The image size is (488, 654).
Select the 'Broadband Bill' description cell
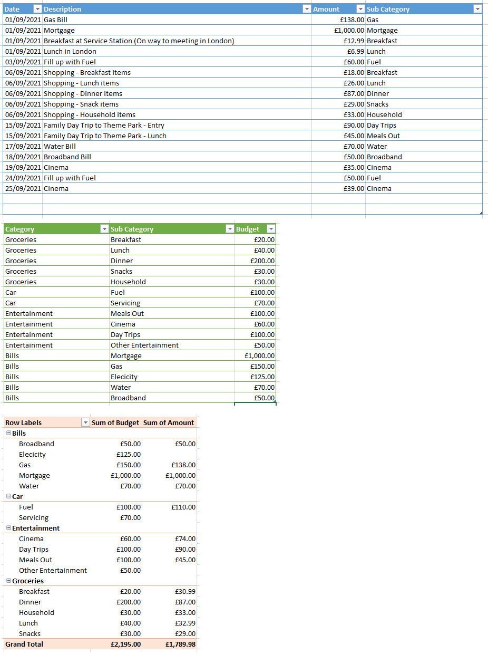click(177, 157)
